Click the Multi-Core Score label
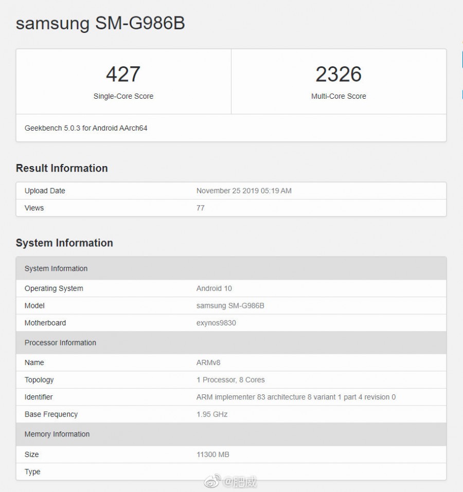 pos(339,96)
